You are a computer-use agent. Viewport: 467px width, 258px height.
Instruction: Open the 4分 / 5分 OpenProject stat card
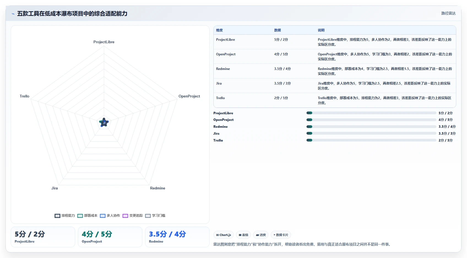110,237
